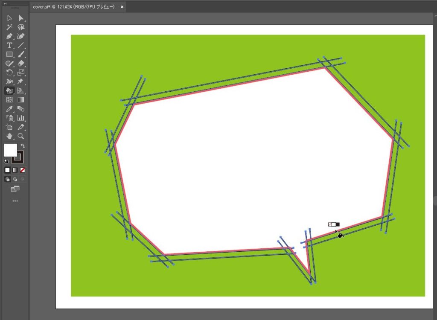Reset to default fill and stroke

[6, 161]
